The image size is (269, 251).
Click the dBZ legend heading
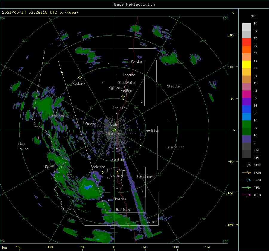pos(253,16)
